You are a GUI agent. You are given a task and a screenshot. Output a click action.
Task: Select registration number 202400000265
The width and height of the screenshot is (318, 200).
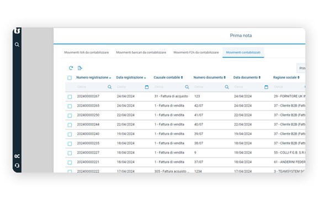(x=88, y=106)
